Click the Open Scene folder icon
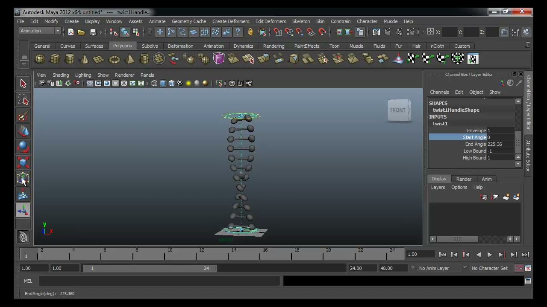 click(x=81, y=32)
